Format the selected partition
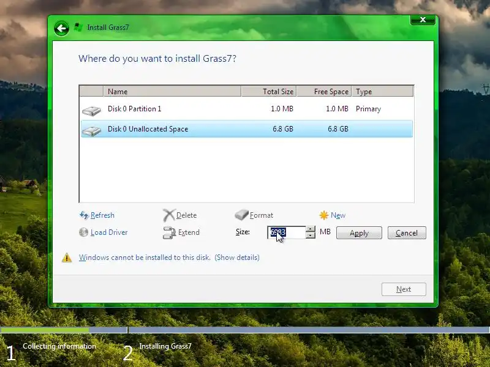 pyautogui.click(x=262, y=215)
